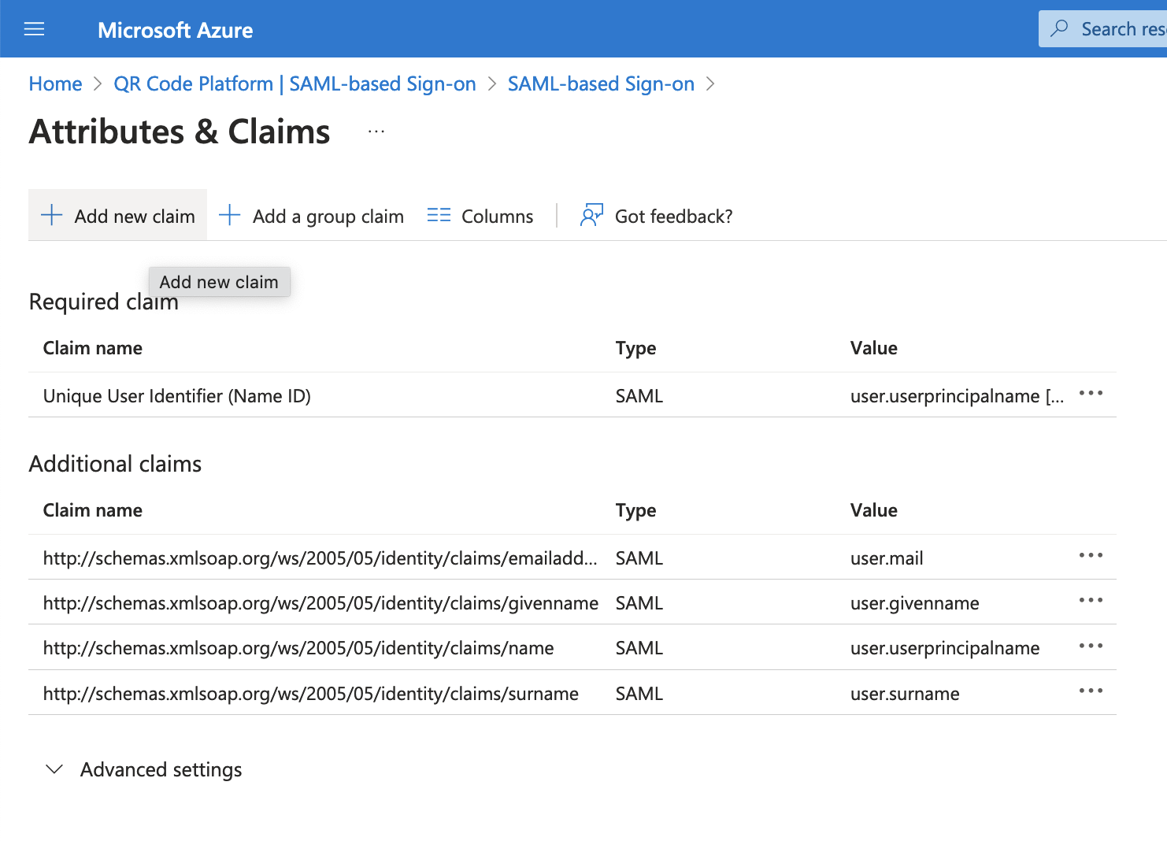Image resolution: width=1167 pixels, height=841 pixels.
Task: Open ellipsis menu for claims/name row
Action: 1091,646
